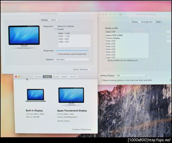Open Color tab in Built-in Retina Display window
Screen dimensions: 172x143
(x=159, y=22)
